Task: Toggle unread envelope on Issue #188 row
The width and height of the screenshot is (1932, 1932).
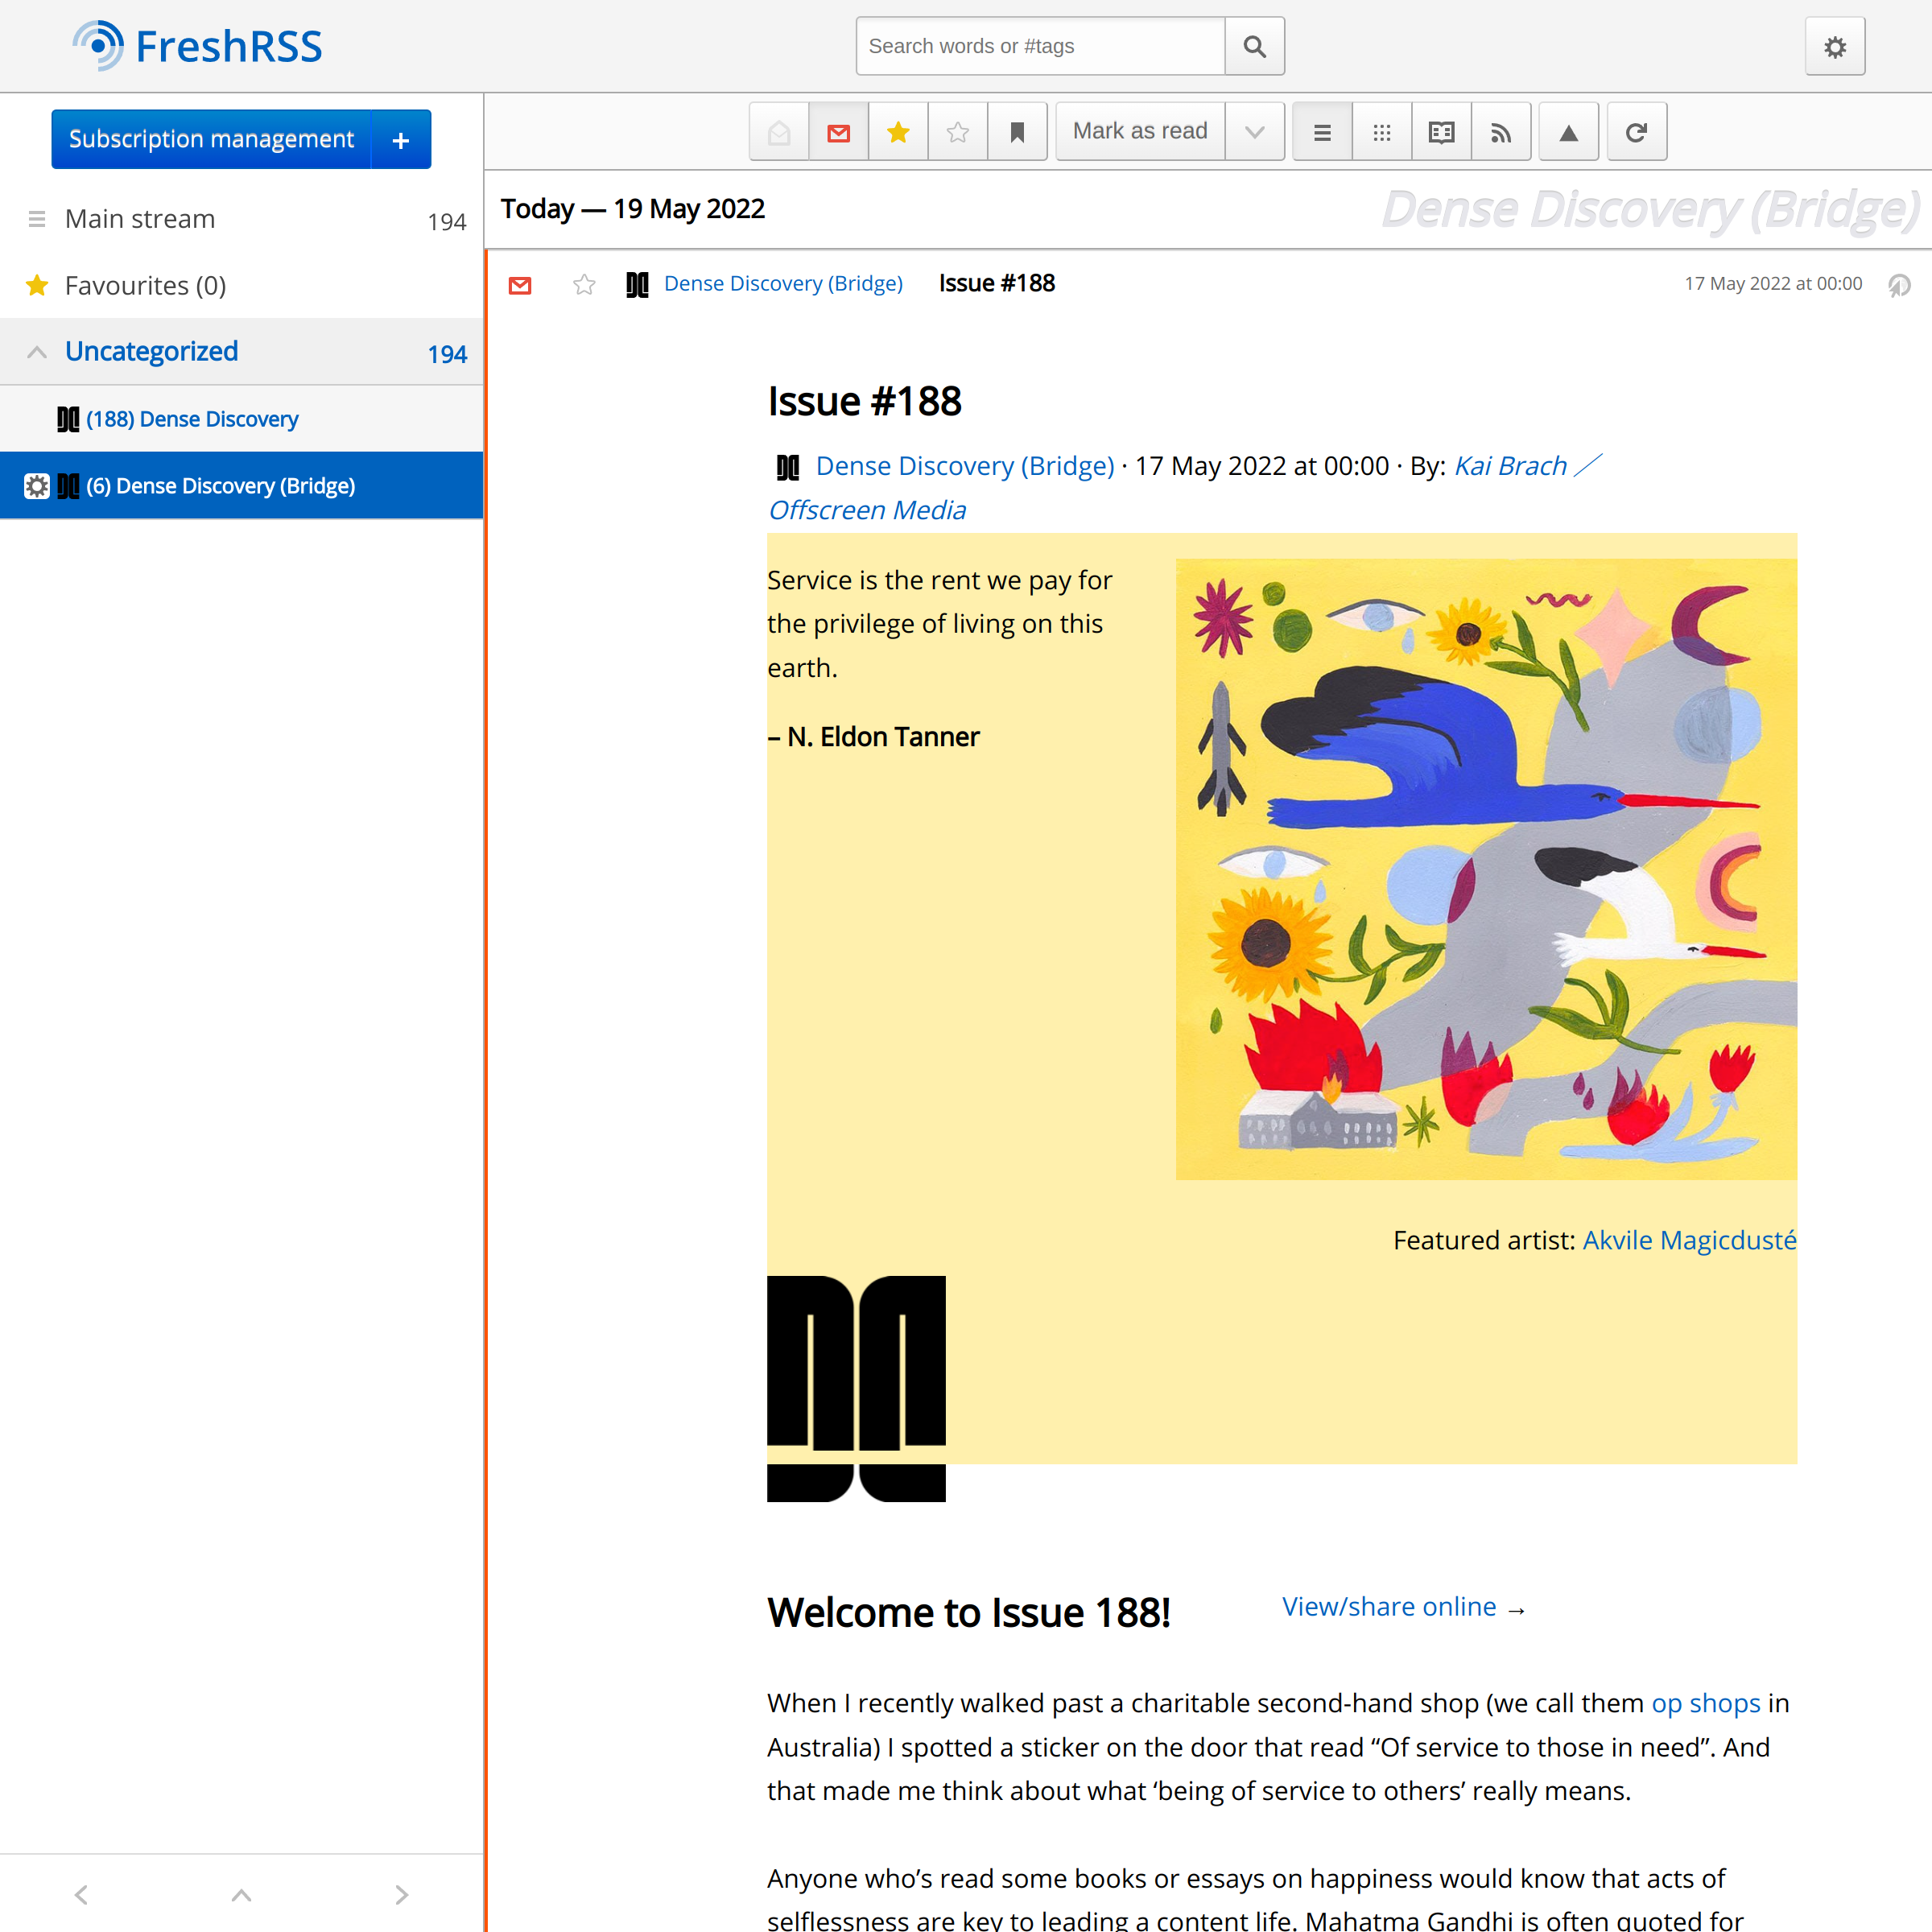Action: pos(520,285)
